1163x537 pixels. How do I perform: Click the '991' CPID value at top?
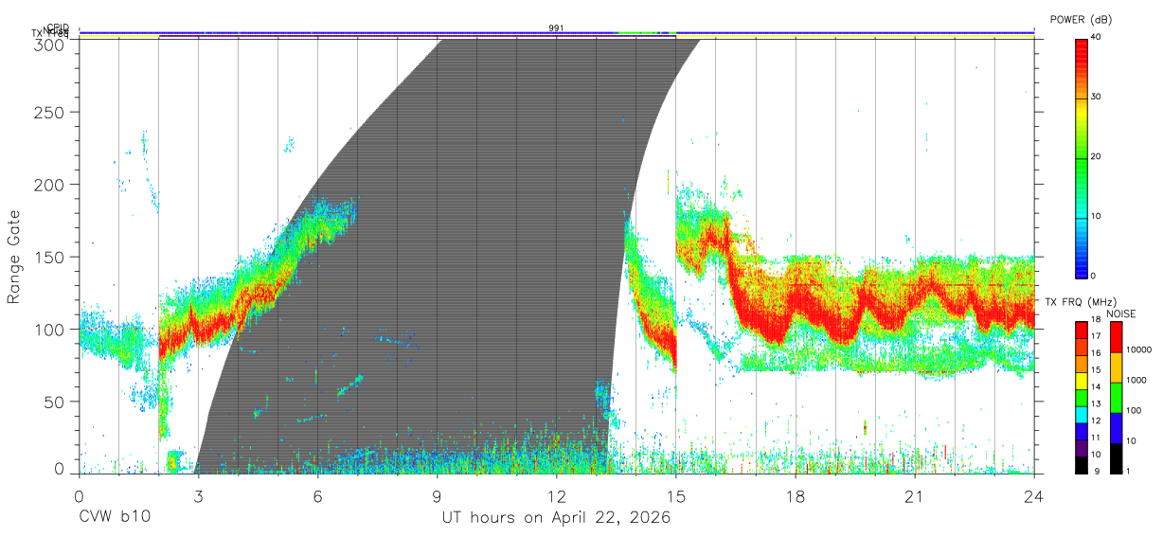557,27
